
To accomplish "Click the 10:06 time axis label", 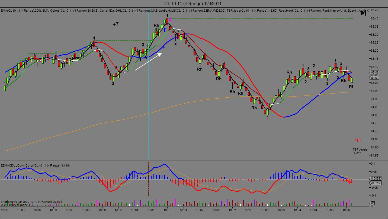I will [346, 210].
